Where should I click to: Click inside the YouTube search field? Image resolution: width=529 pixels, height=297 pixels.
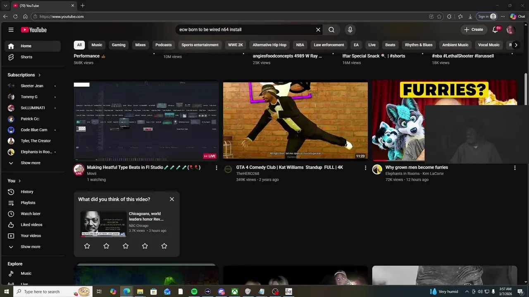point(245,30)
